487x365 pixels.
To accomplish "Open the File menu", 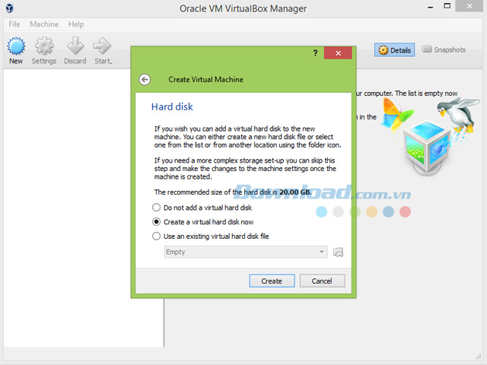I will pos(14,24).
